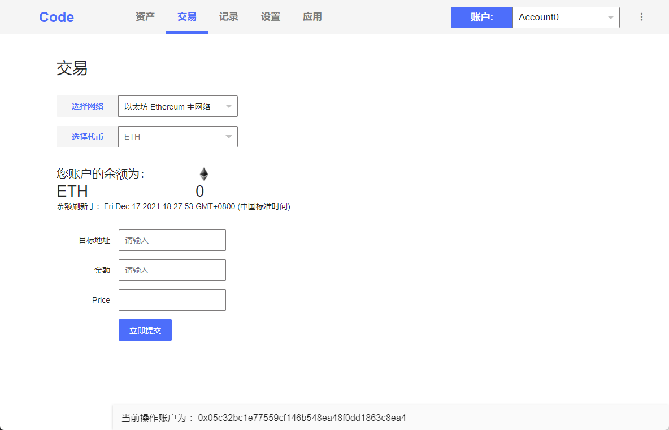Open the 应用 applications page

point(312,17)
